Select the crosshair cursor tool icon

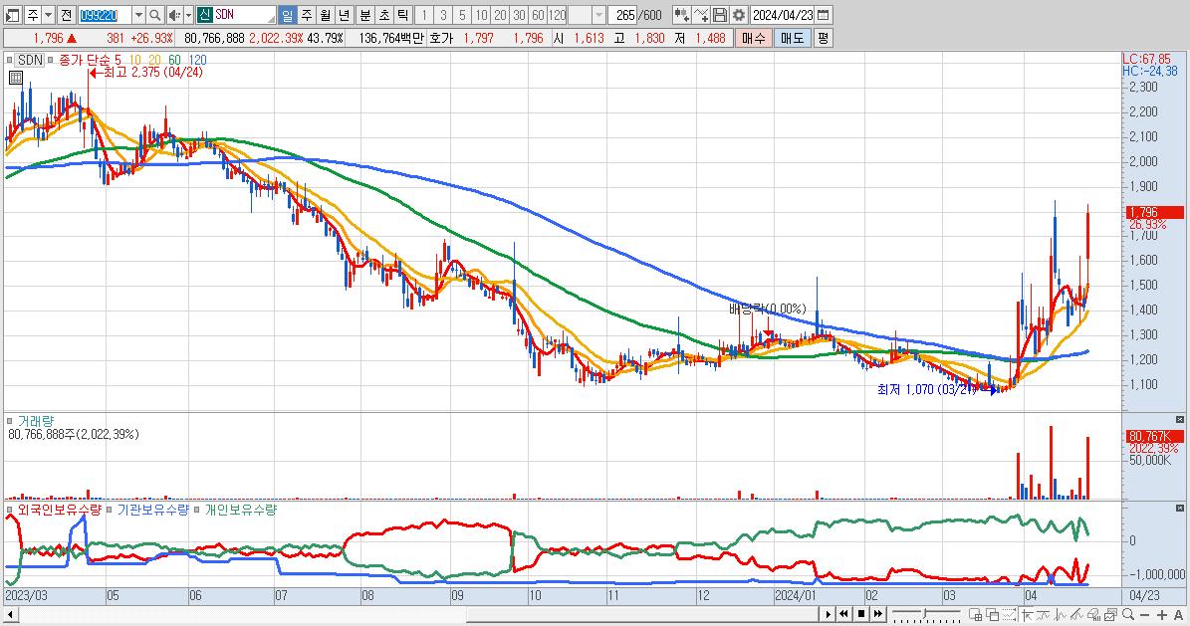1027,615
